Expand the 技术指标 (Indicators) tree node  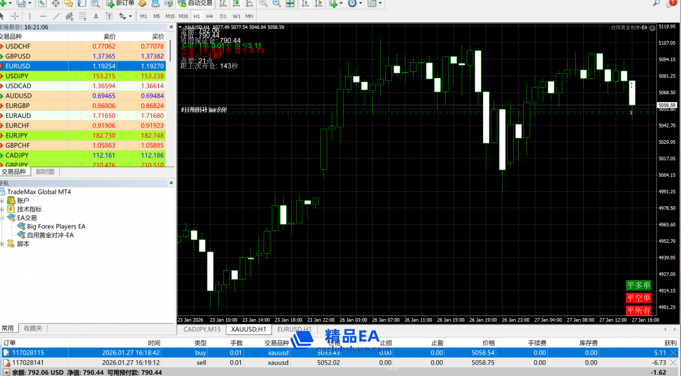point(3,209)
